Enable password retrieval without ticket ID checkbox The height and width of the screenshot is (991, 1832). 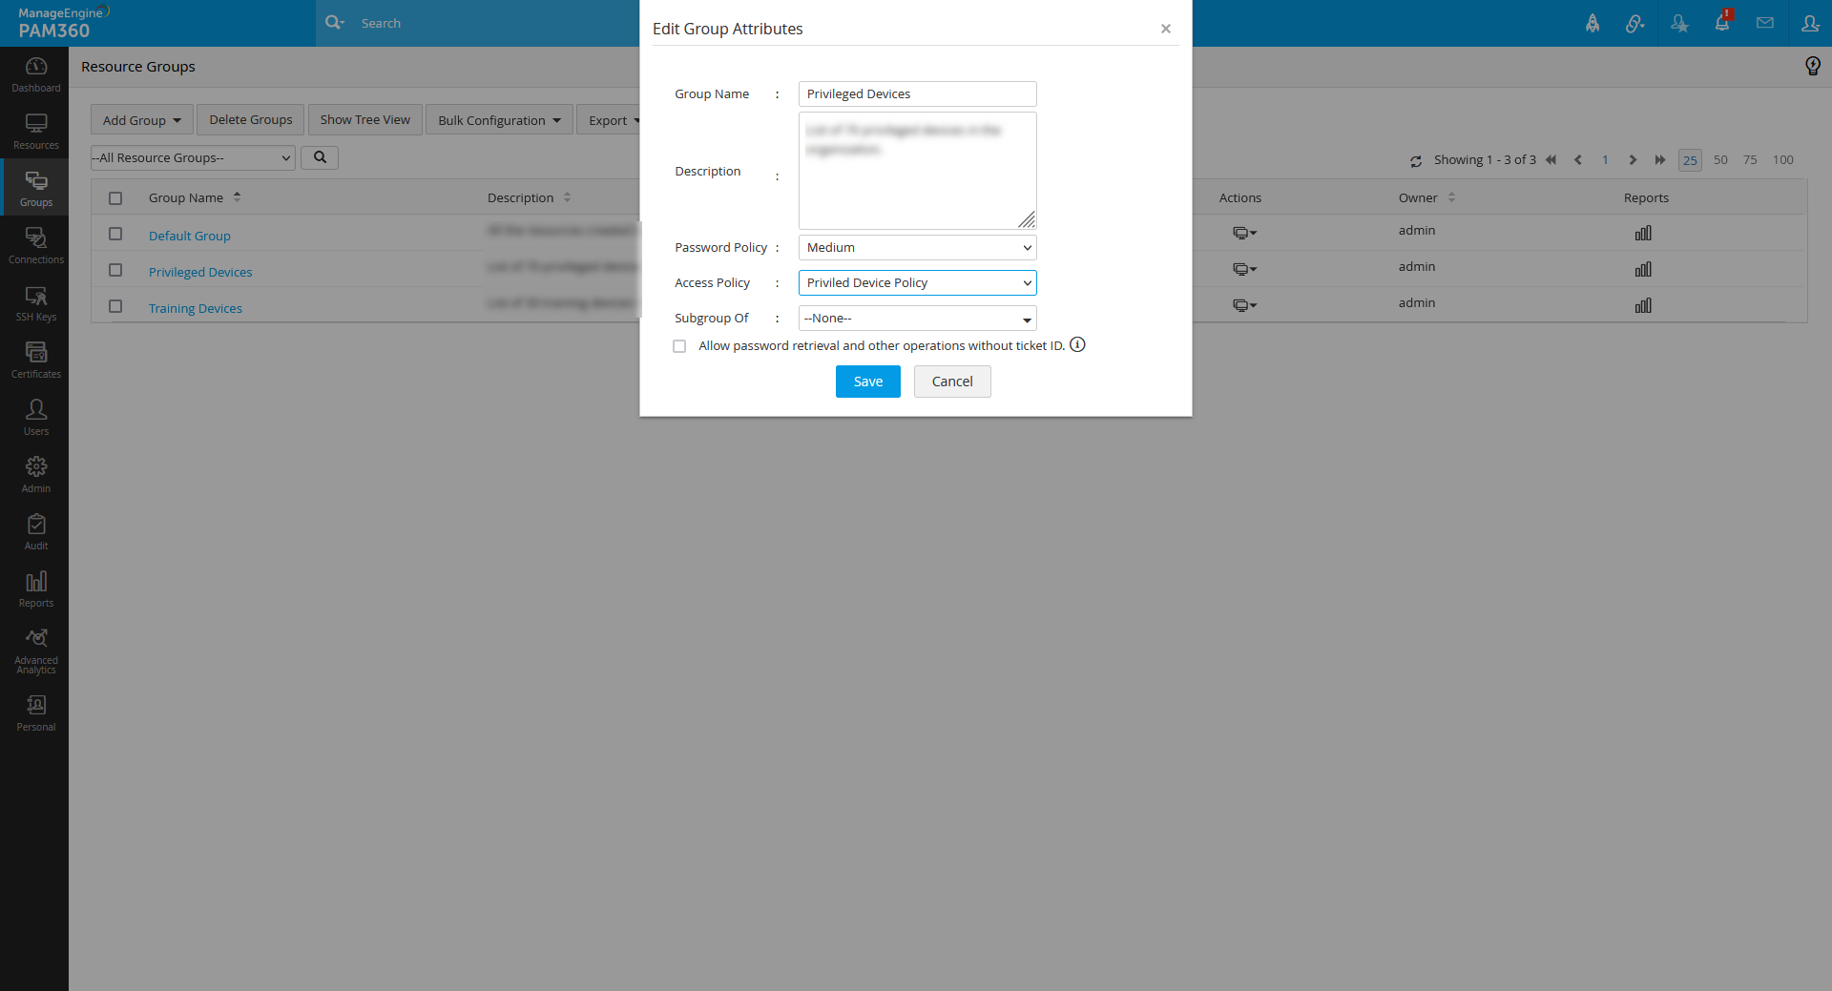point(679,346)
